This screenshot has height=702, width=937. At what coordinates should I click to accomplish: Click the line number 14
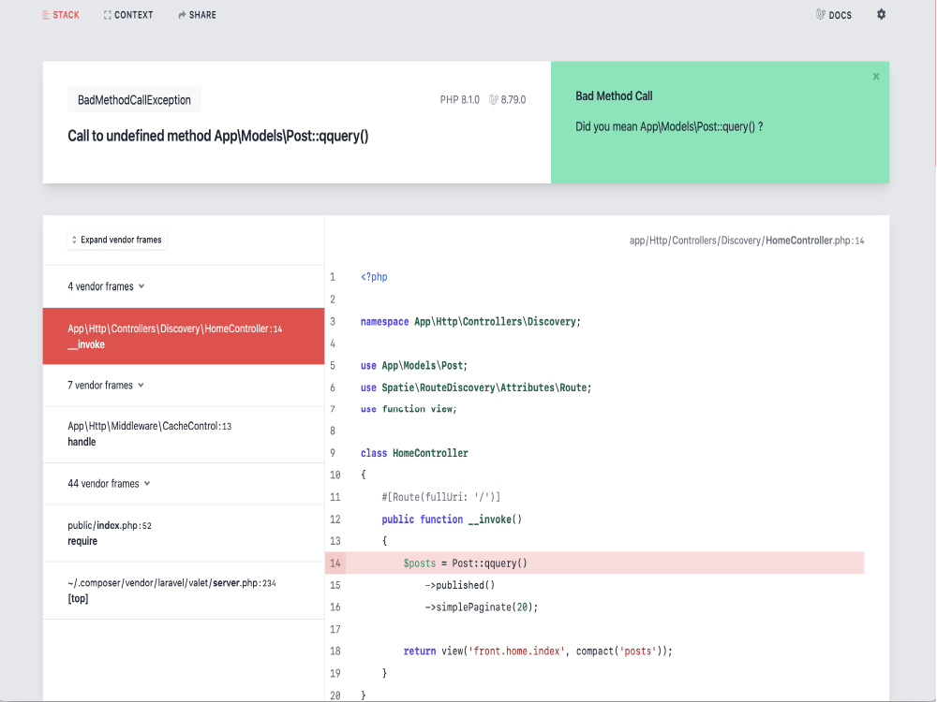(335, 563)
